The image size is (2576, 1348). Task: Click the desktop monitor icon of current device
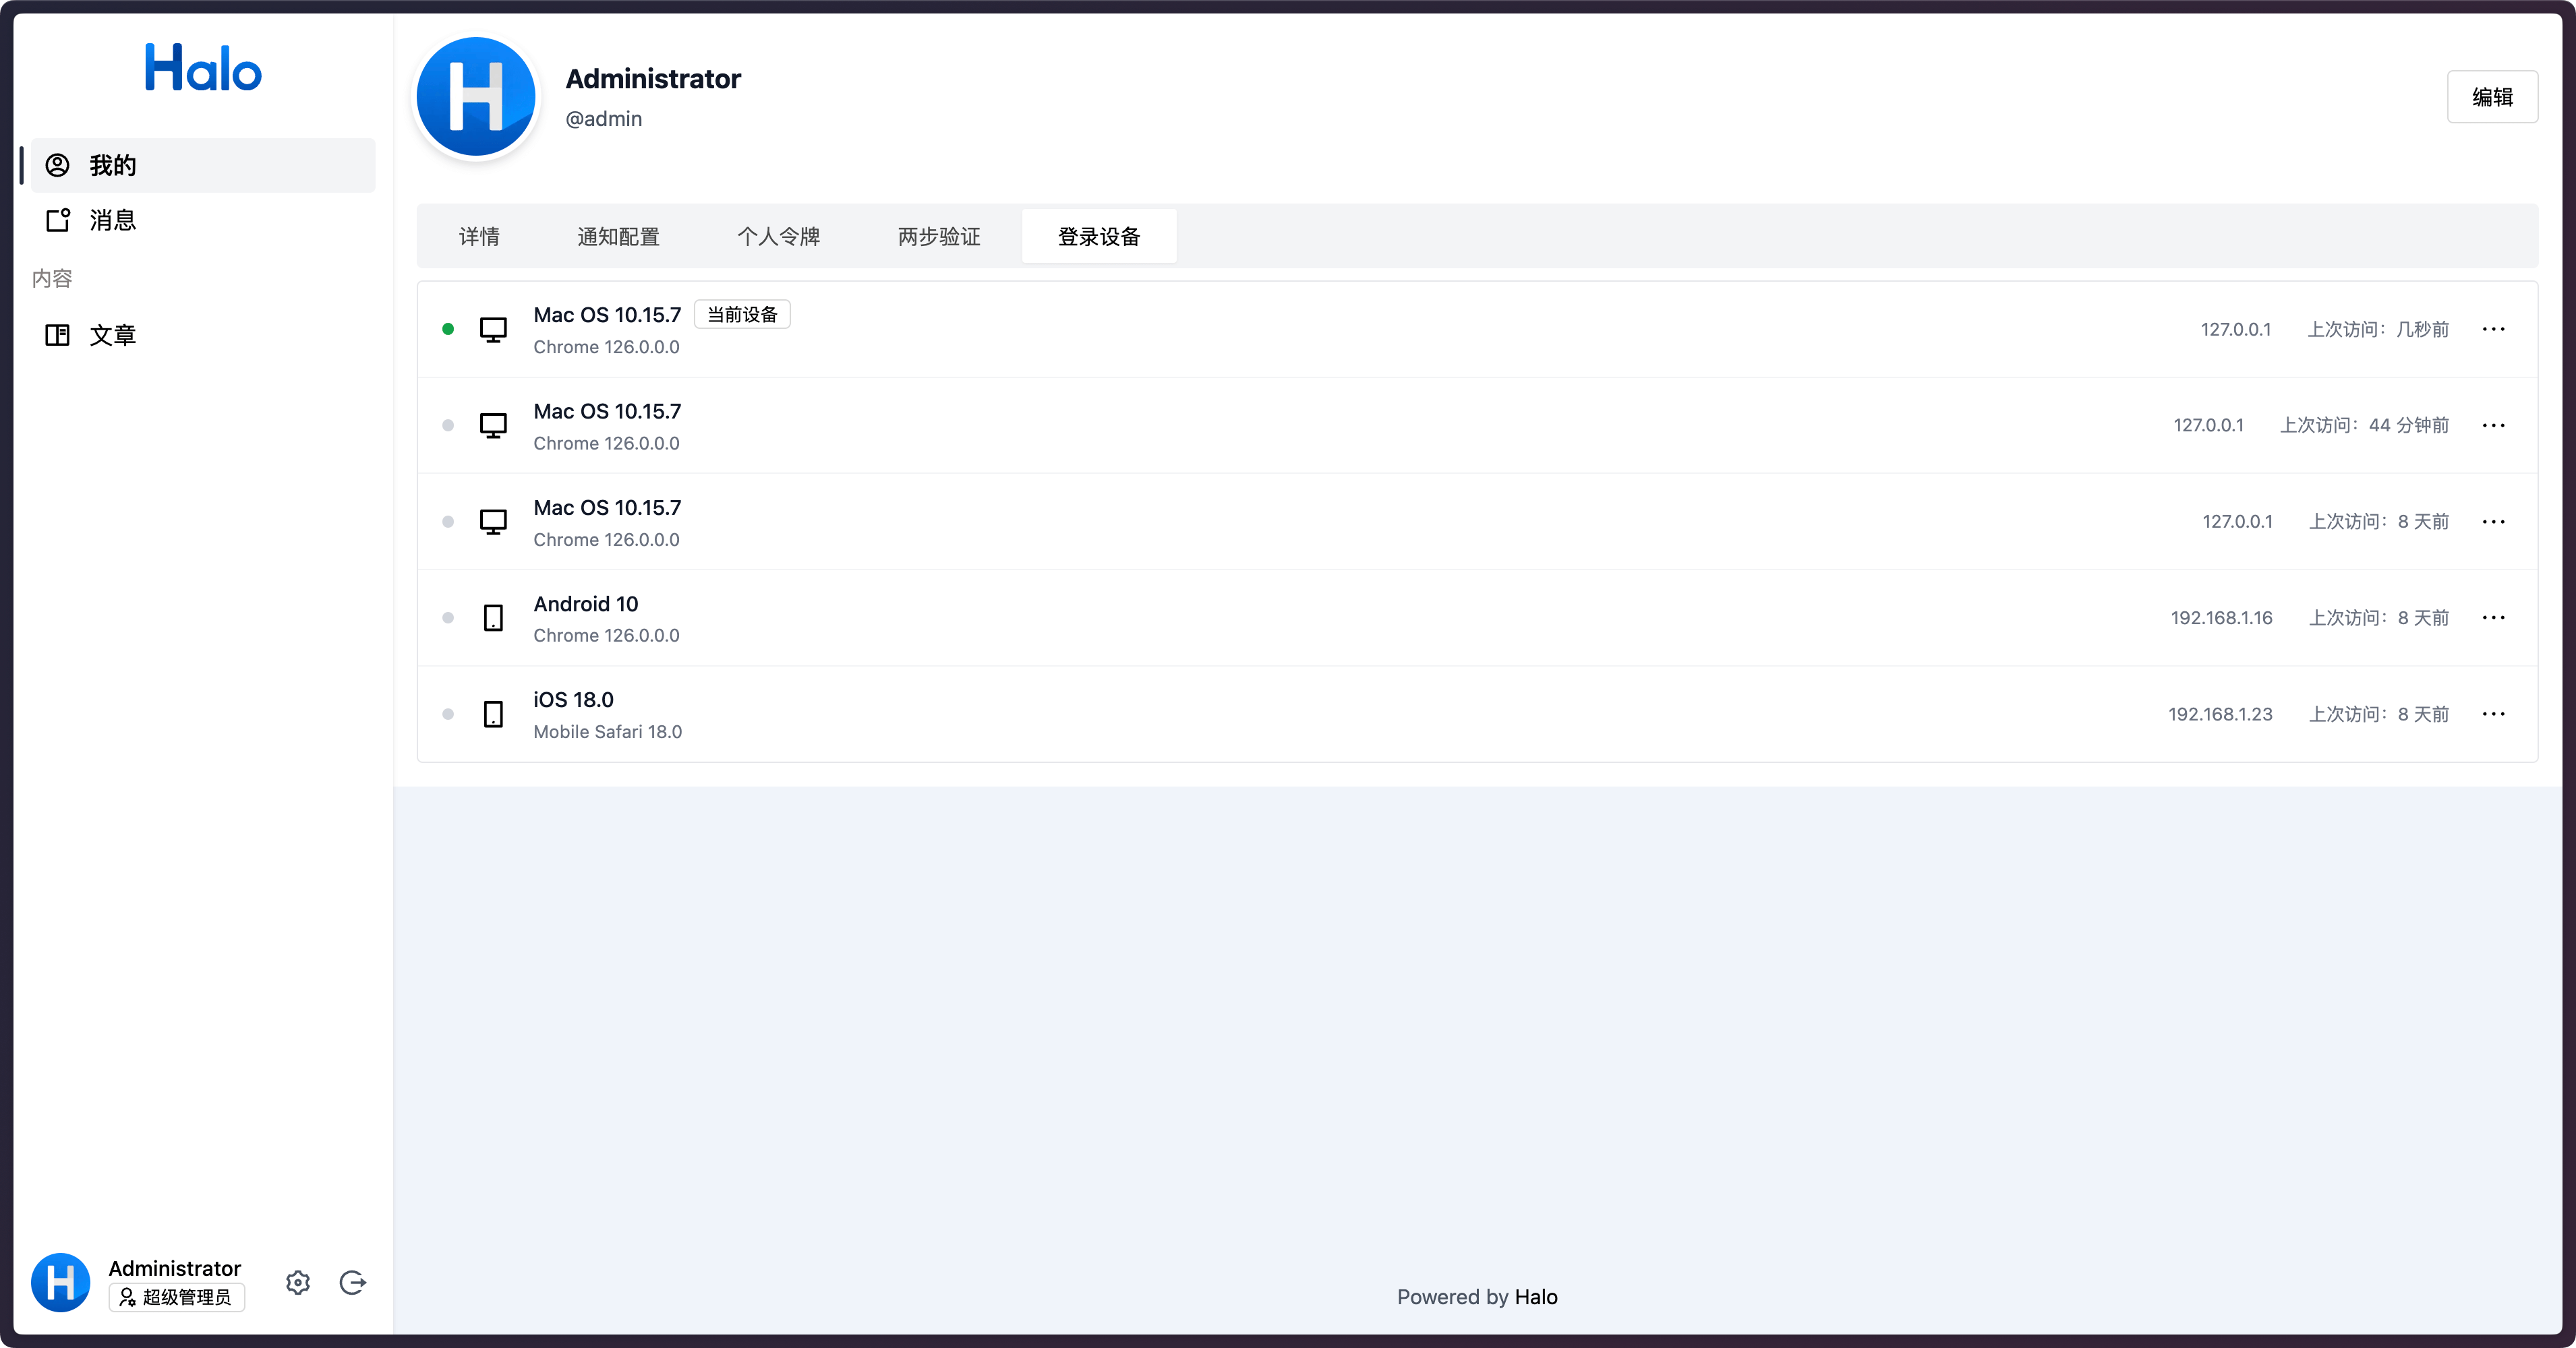(x=493, y=330)
